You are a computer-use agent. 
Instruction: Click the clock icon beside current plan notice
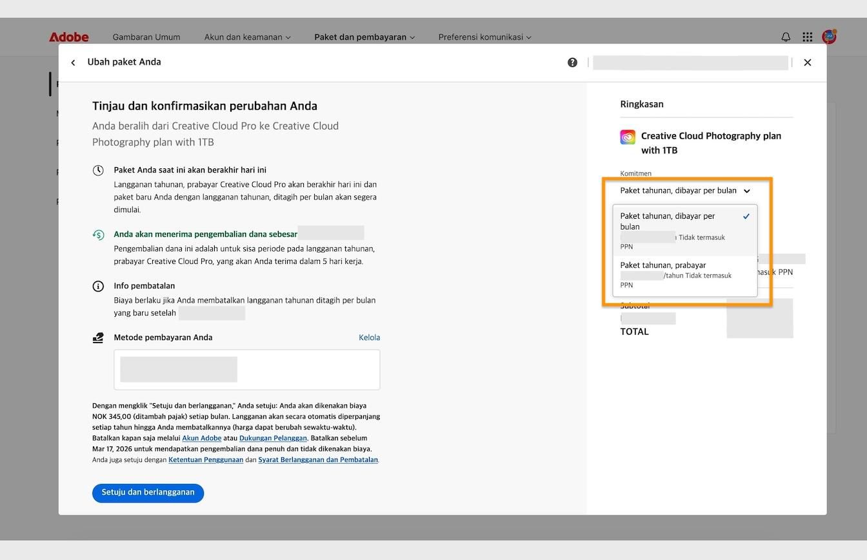[x=98, y=170]
